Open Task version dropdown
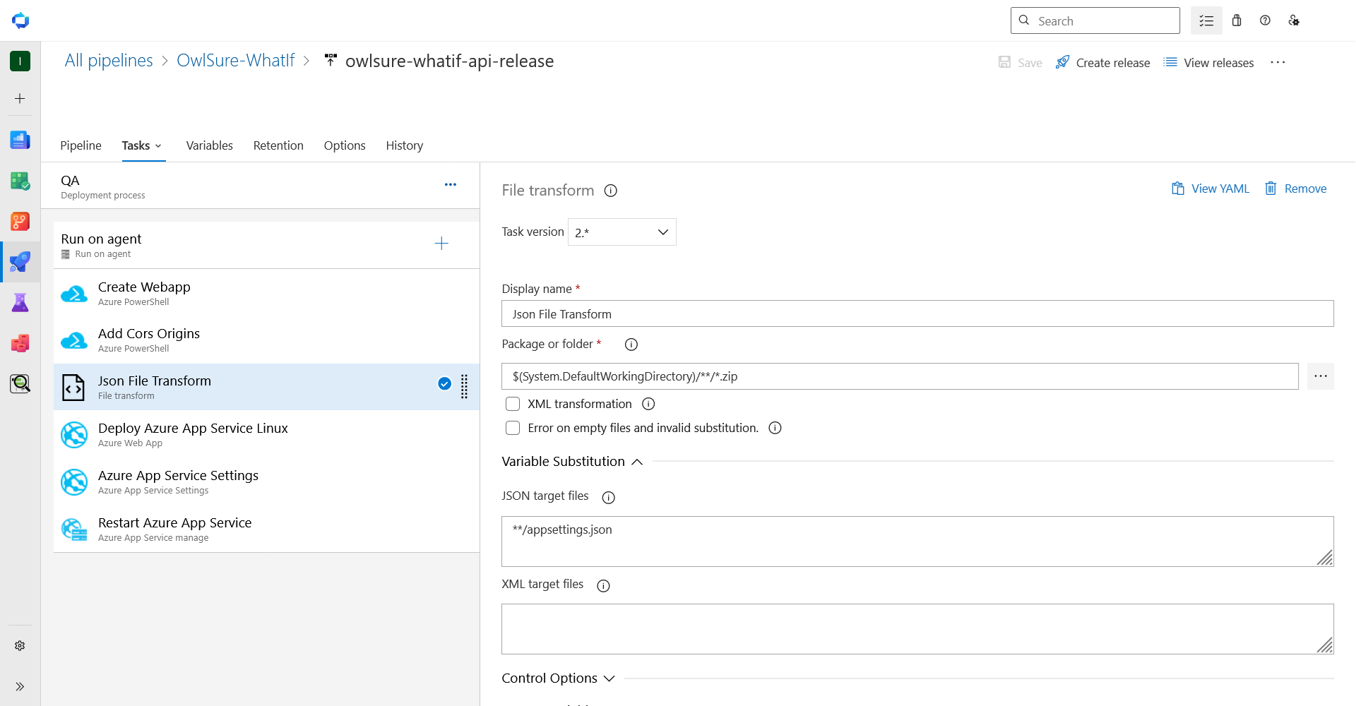Image resolution: width=1356 pixels, height=706 pixels. point(621,232)
